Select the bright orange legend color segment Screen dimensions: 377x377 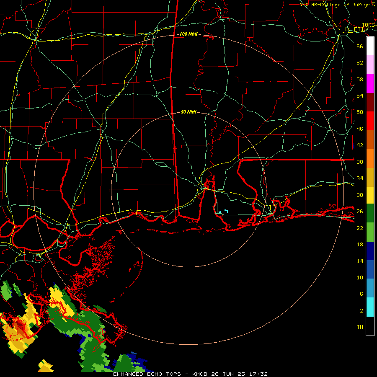370,158
